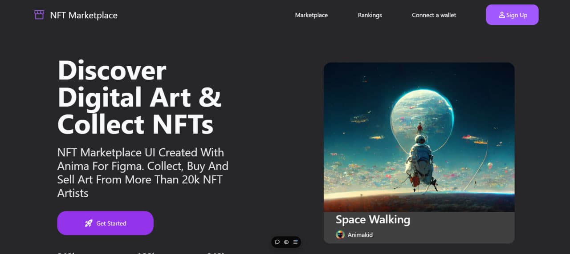Click the rocket icon in Get Started
Viewport: 570px width, 254px height.
pyautogui.click(x=89, y=223)
